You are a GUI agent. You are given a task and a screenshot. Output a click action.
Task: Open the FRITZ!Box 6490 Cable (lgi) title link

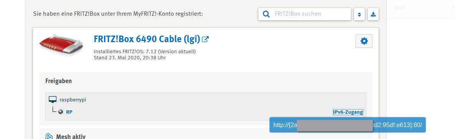point(147,39)
